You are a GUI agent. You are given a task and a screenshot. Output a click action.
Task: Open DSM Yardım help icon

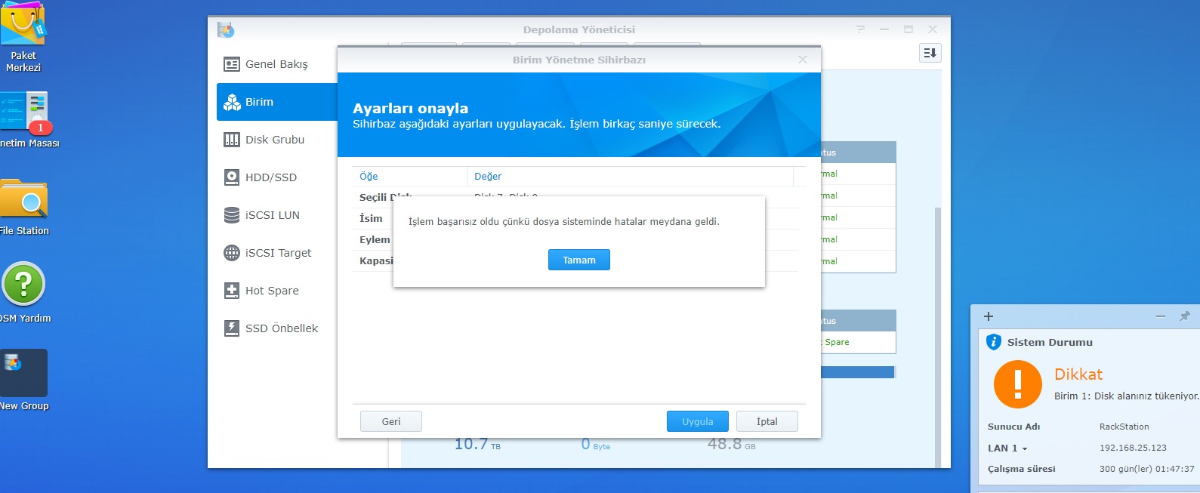coord(23,285)
